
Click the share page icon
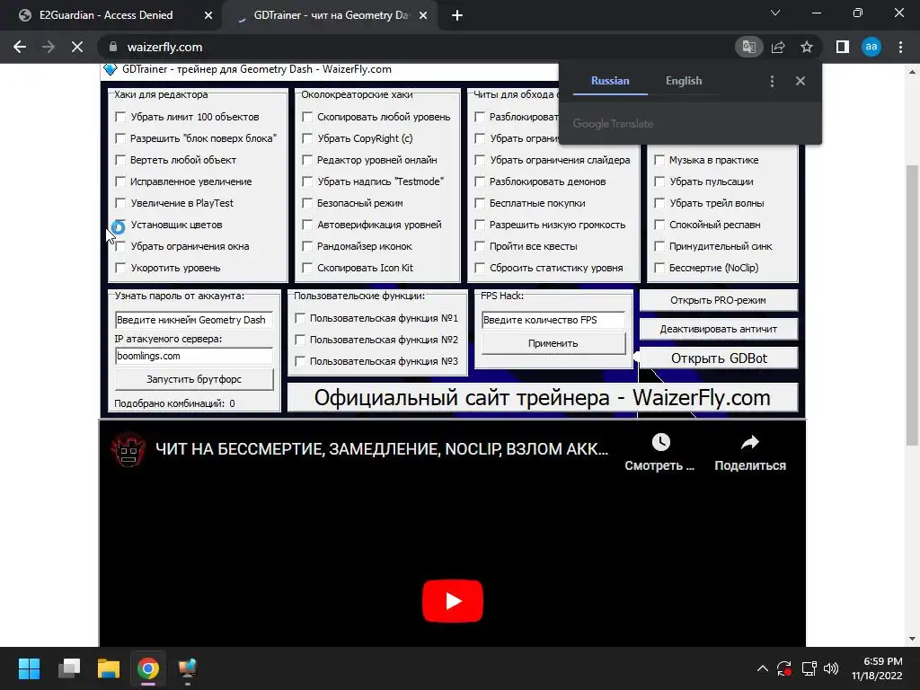(778, 47)
